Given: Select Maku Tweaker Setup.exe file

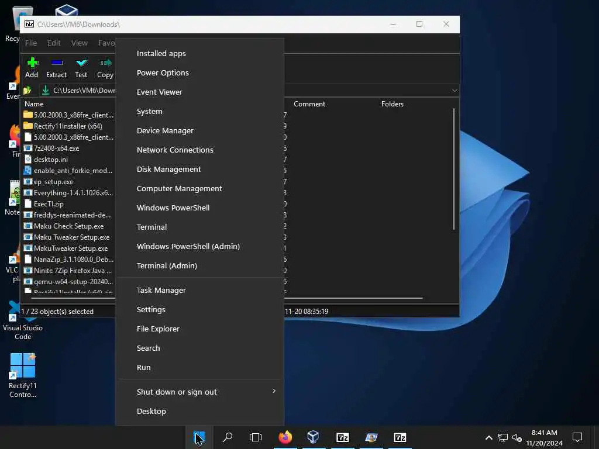Looking at the screenshot, I should (x=71, y=237).
